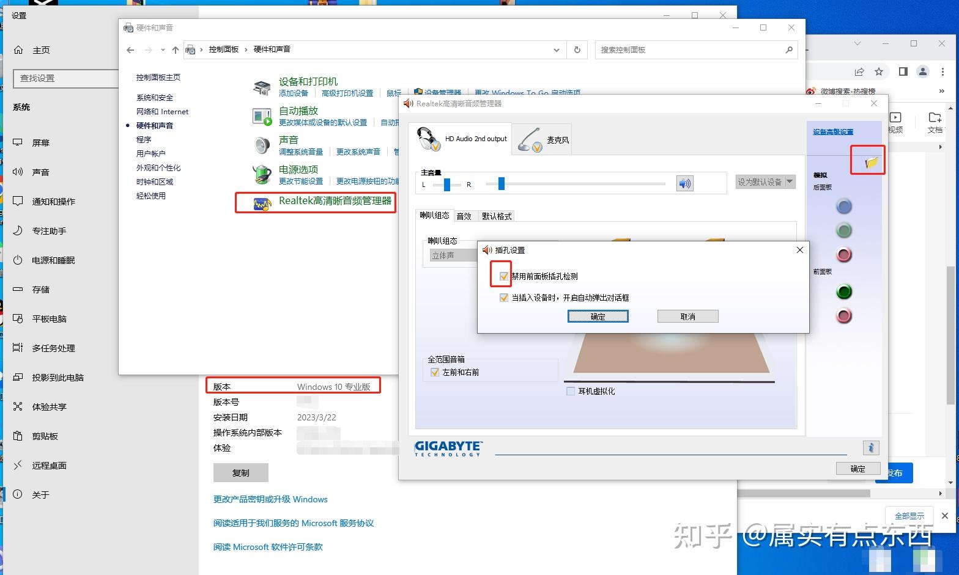Click the video icon on the webpage
The image size is (959, 575).
click(x=895, y=117)
